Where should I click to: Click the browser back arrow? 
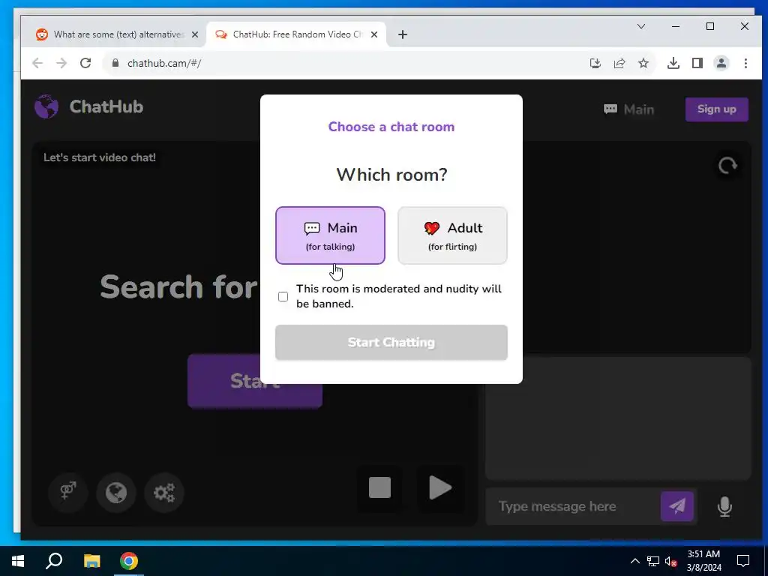tap(37, 63)
